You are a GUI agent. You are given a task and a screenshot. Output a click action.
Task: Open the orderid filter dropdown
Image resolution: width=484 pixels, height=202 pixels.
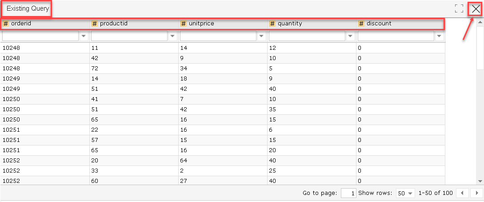pos(84,36)
